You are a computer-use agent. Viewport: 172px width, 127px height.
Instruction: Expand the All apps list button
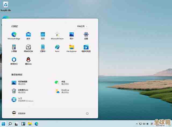pos(83,26)
